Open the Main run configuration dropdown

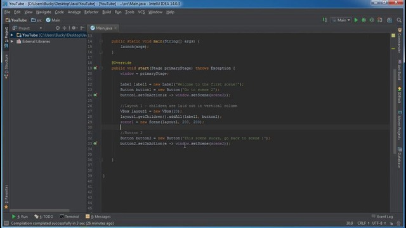[341, 20]
